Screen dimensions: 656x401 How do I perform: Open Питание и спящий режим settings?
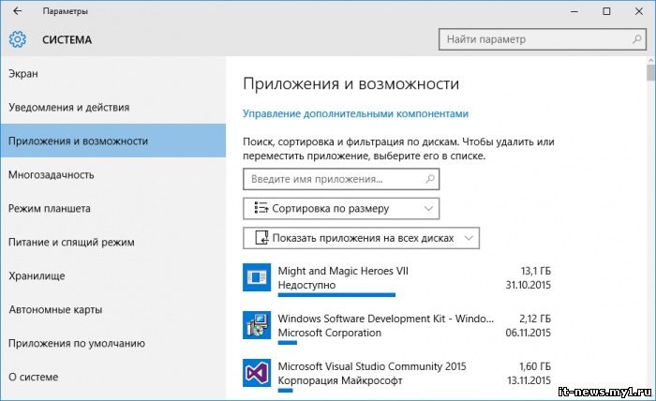[113, 242]
